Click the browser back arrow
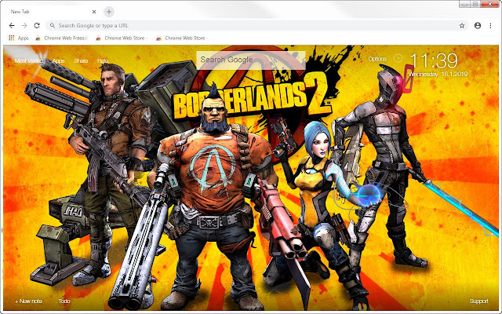Viewport: 502px width, 314px height. pos(12,26)
